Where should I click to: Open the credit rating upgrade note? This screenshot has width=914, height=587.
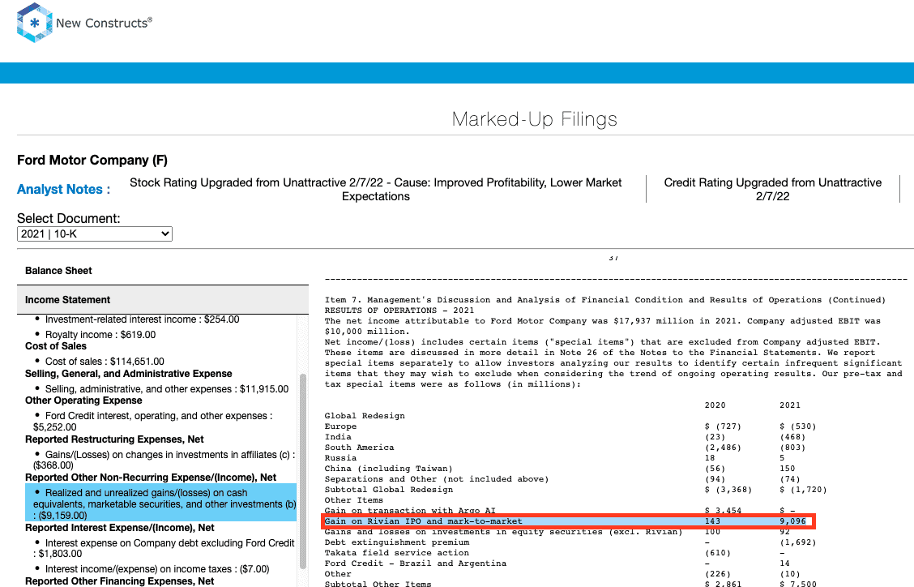pyautogui.click(x=772, y=190)
